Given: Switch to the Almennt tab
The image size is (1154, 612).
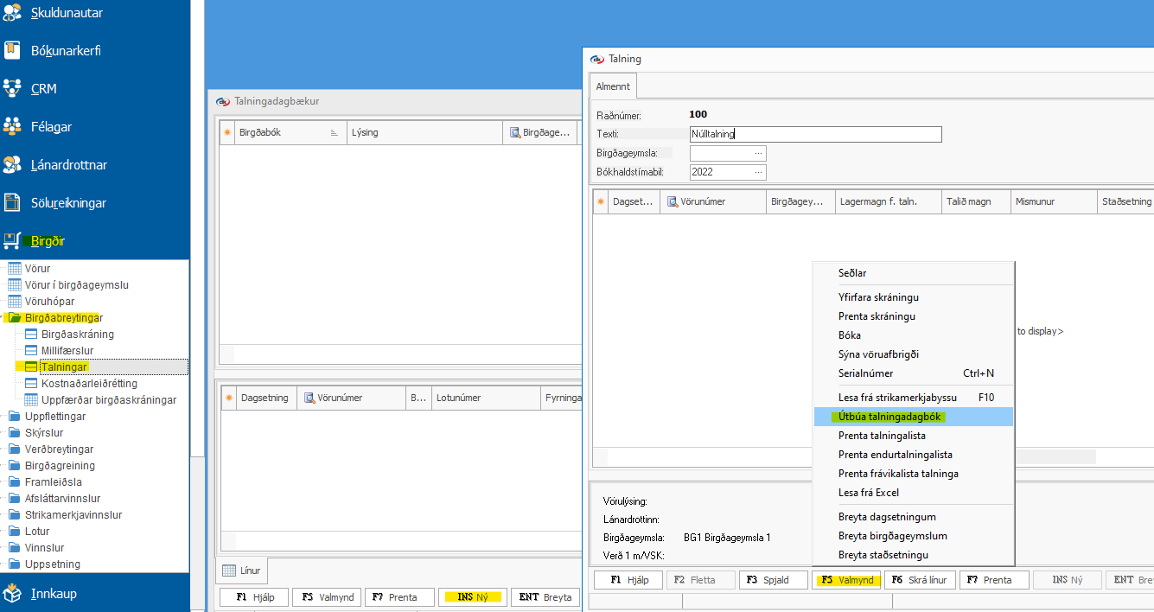Looking at the screenshot, I should 613,86.
